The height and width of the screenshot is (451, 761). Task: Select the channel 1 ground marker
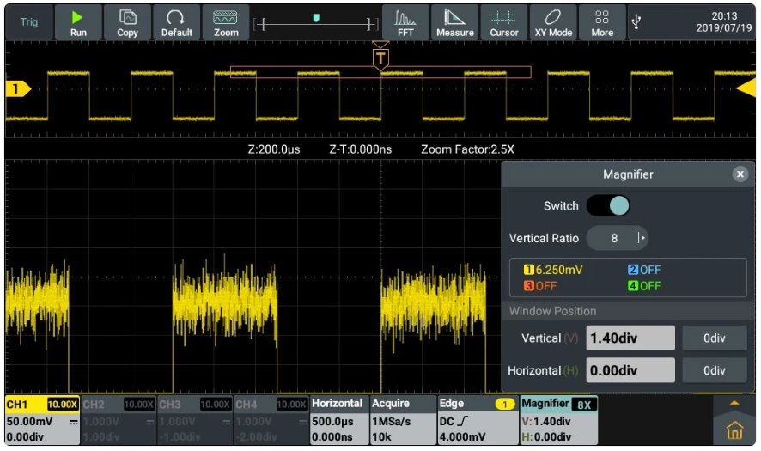17,89
